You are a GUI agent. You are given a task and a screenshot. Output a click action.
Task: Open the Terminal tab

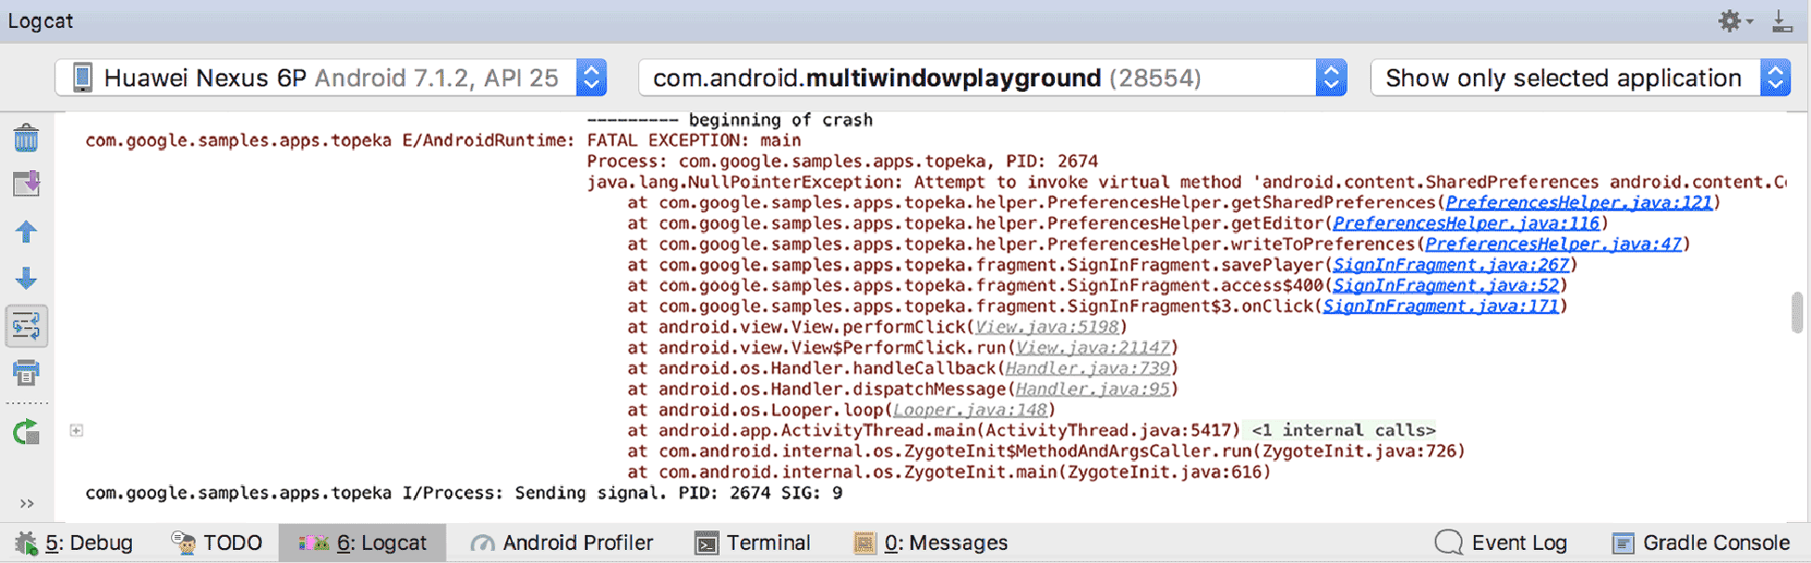pos(753,543)
